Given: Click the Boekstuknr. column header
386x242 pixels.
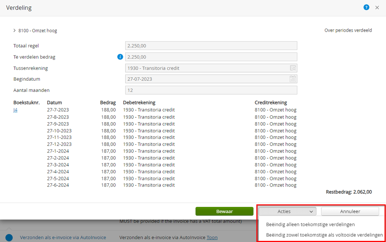Looking at the screenshot, I should point(27,103).
